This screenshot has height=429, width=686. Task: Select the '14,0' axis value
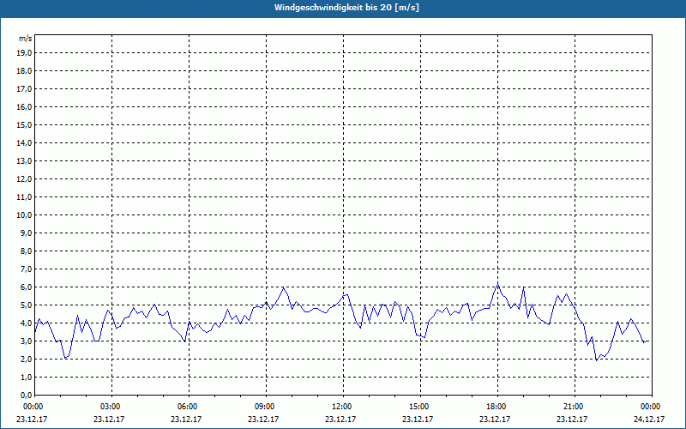coord(24,142)
